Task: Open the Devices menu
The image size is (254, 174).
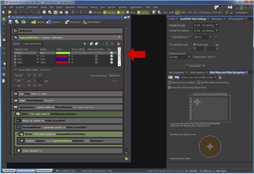Action: tap(112, 7)
